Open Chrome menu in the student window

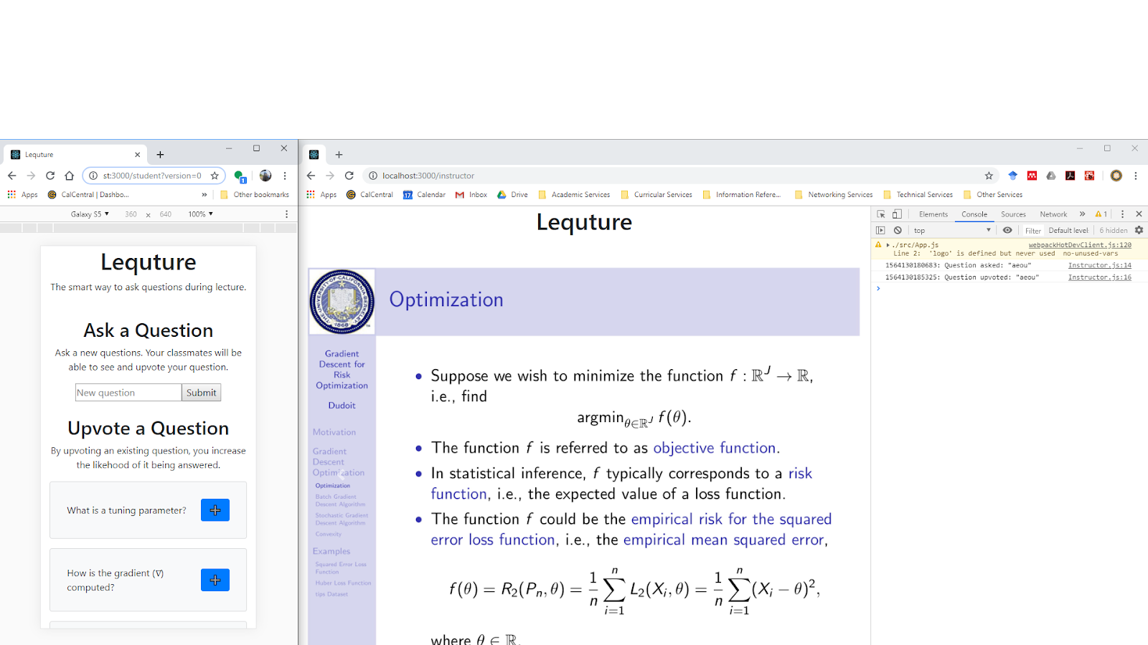[x=285, y=176]
